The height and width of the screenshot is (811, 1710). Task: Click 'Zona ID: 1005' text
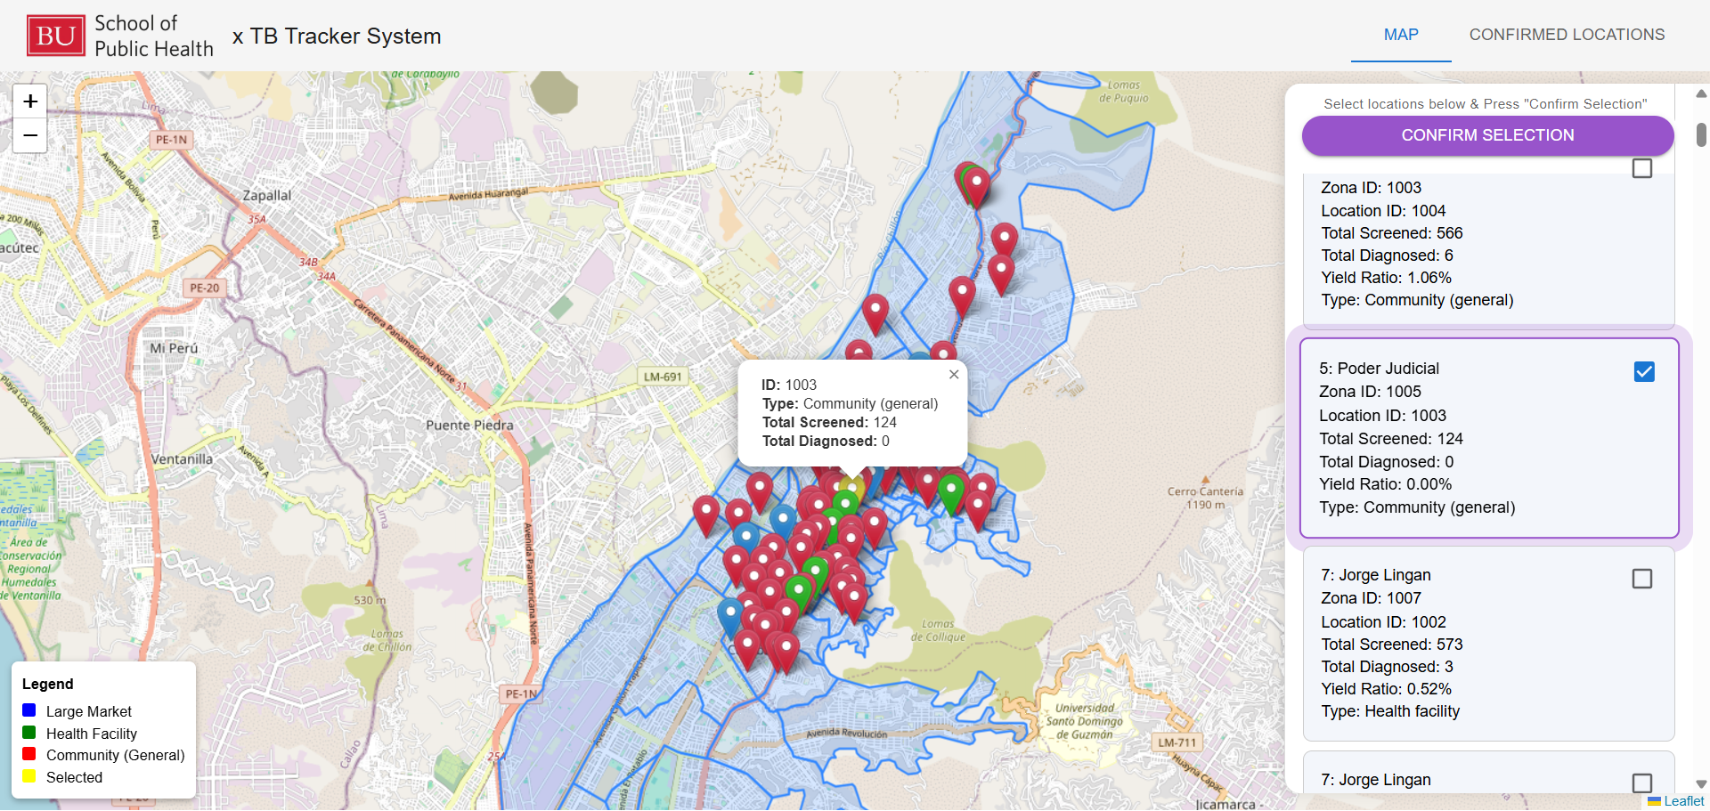[x=1370, y=392]
